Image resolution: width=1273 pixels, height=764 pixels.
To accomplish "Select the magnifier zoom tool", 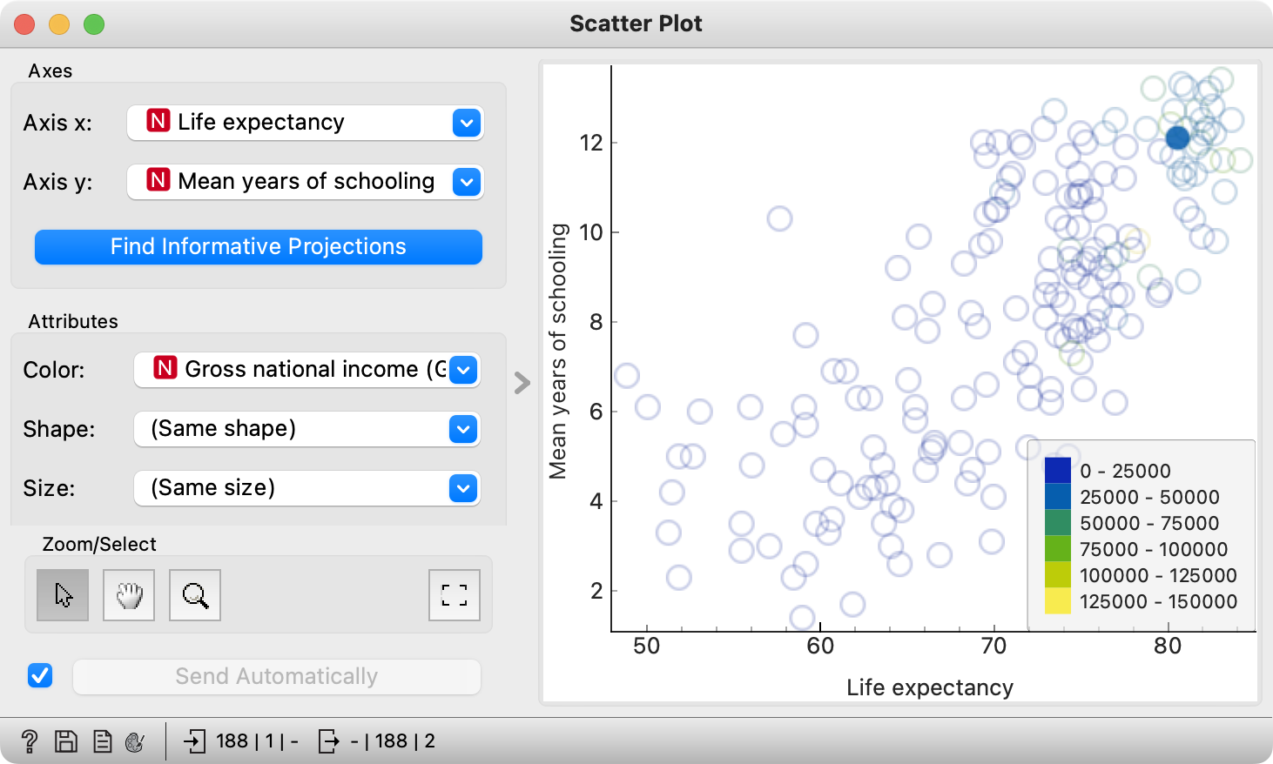I will [194, 595].
